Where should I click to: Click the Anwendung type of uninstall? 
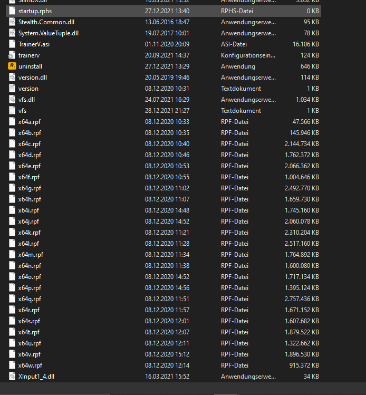pyautogui.click(x=238, y=66)
